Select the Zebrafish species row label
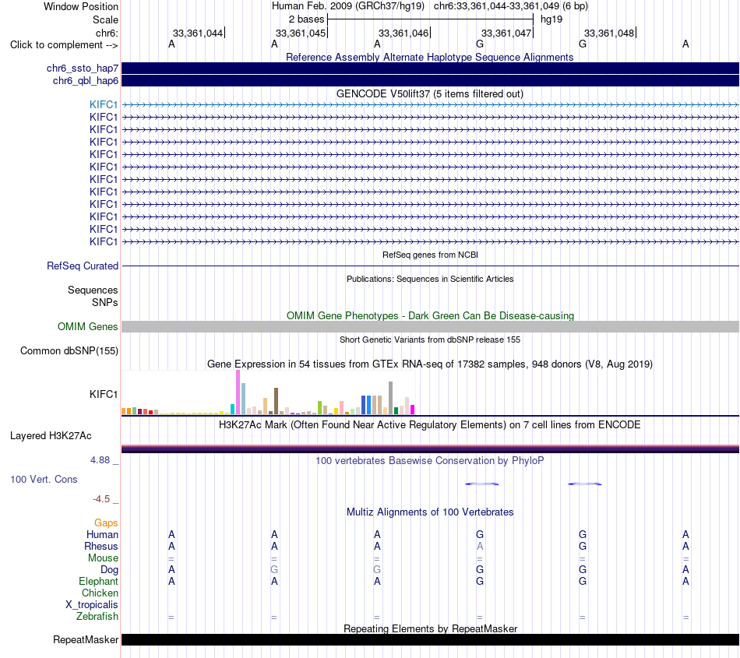The image size is (740, 658). click(x=97, y=617)
